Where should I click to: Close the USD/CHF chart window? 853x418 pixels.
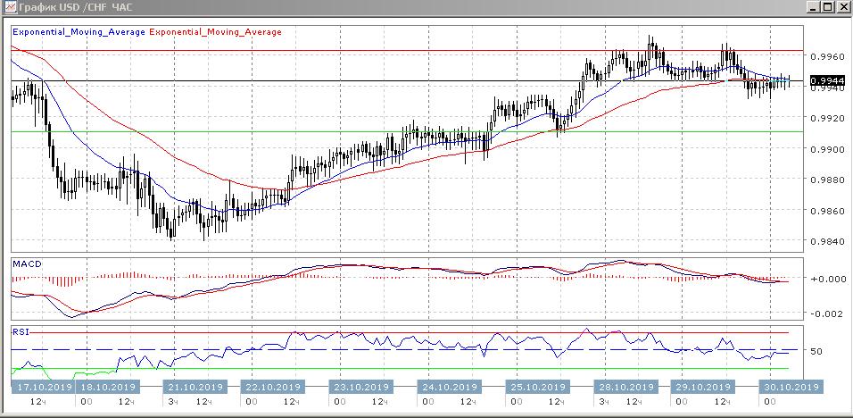843,7
